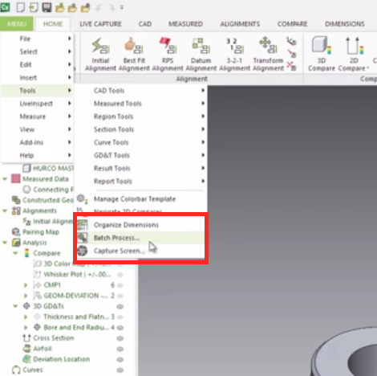Click the Initial Alignment ribbon icon

(x=100, y=46)
